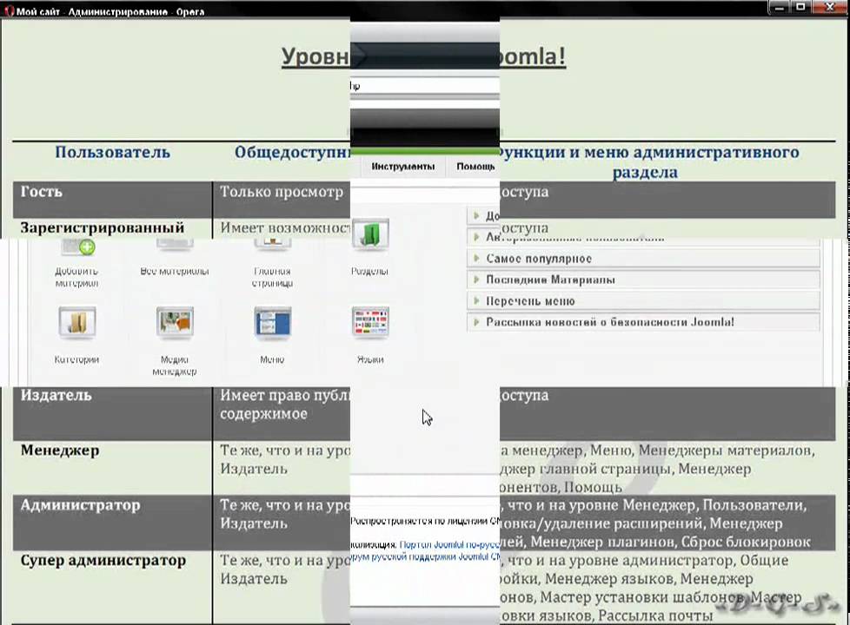The image size is (850, 625).
Task: Click the address field ending in hp
Action: [x=424, y=86]
